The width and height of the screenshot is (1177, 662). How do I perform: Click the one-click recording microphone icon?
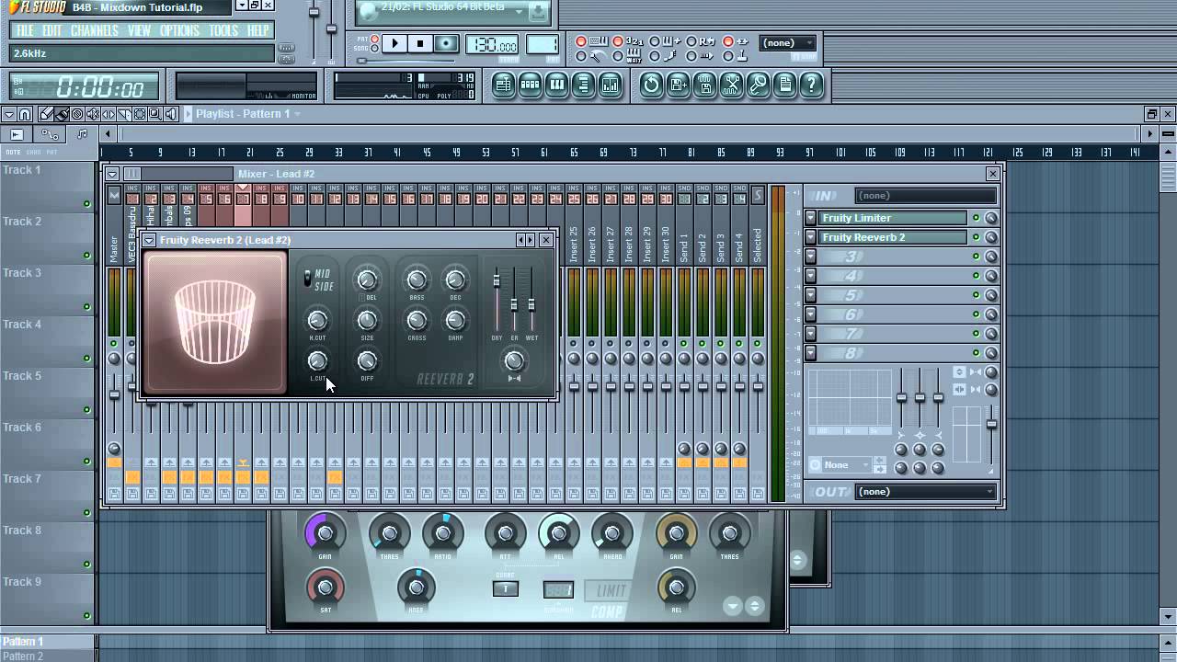(758, 86)
